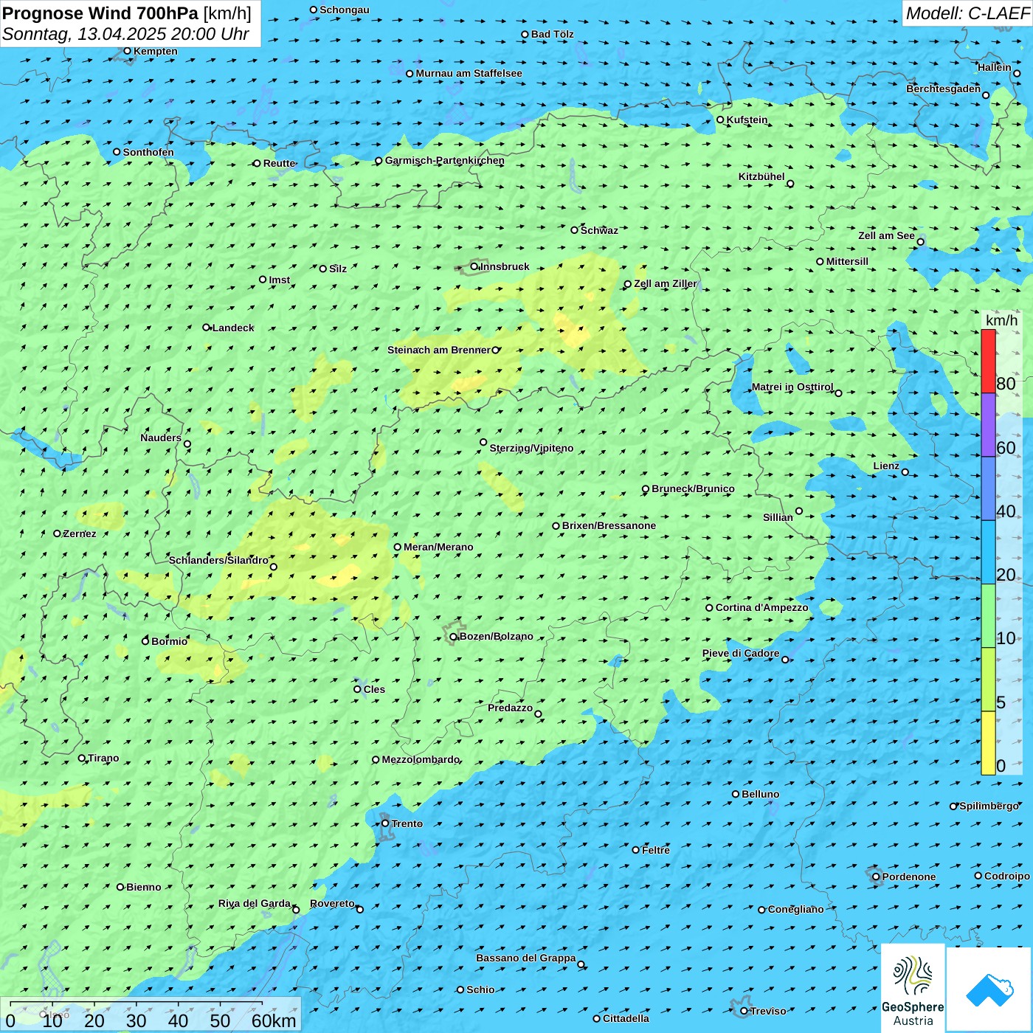Click the 'Garmisch-Partenkirchen' label

point(444,160)
